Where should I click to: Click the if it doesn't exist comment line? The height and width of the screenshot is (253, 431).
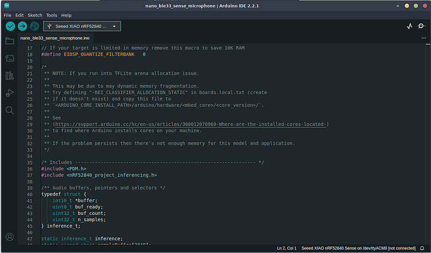click(x=107, y=99)
